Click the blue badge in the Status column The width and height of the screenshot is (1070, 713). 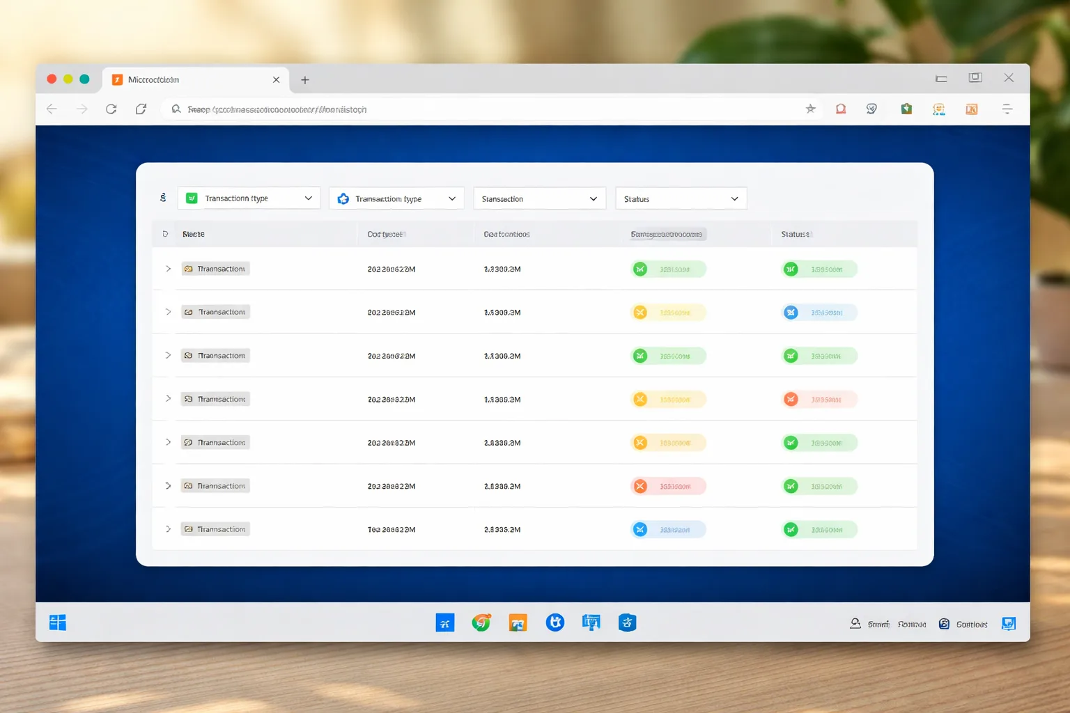pos(819,313)
